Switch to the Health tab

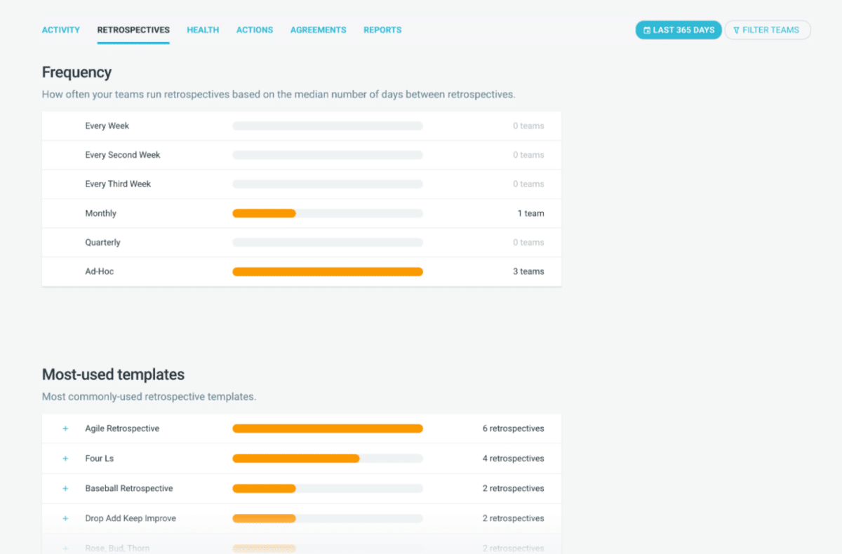[x=203, y=30]
